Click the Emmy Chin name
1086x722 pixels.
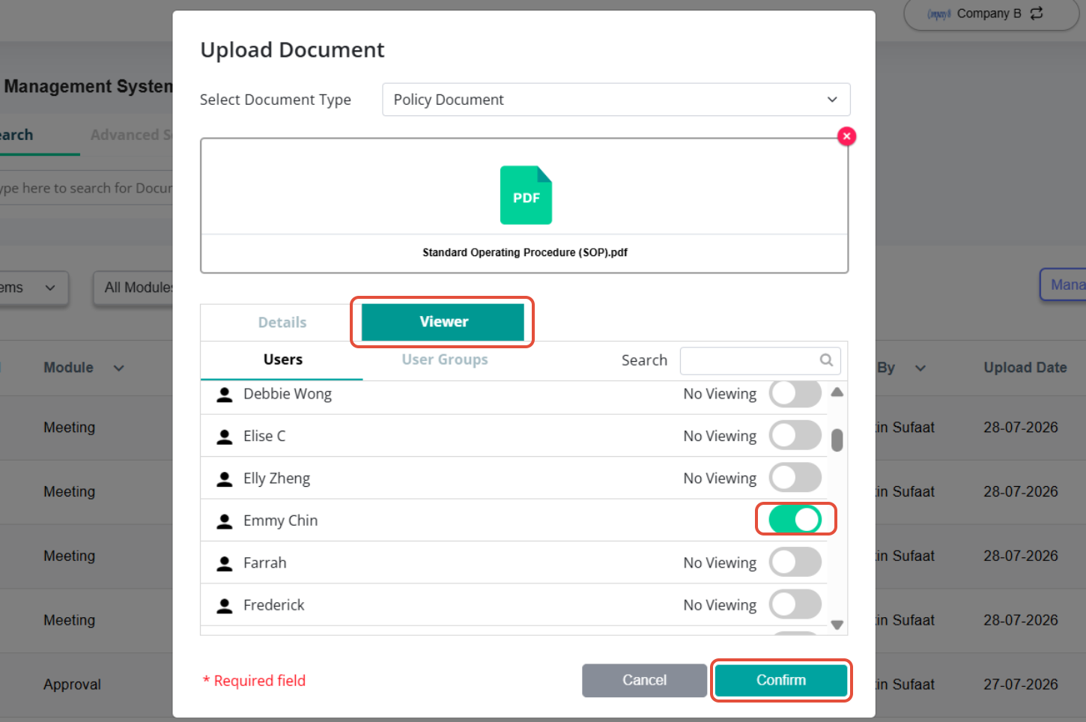(x=280, y=521)
